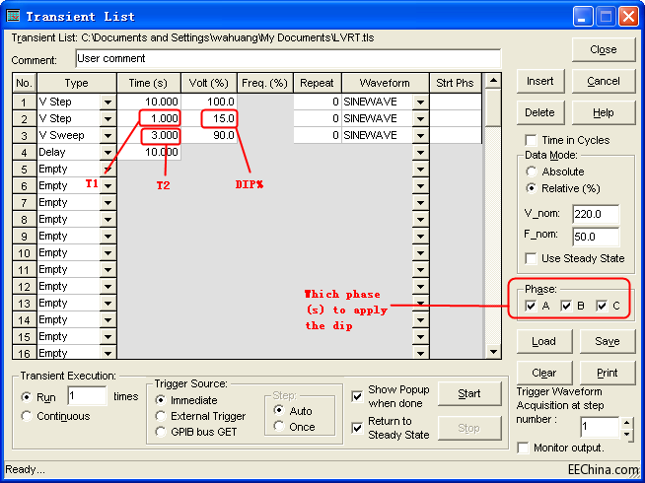The image size is (645, 483).
Task: Increase acquisition step number with up arrow
Action: 626,422
